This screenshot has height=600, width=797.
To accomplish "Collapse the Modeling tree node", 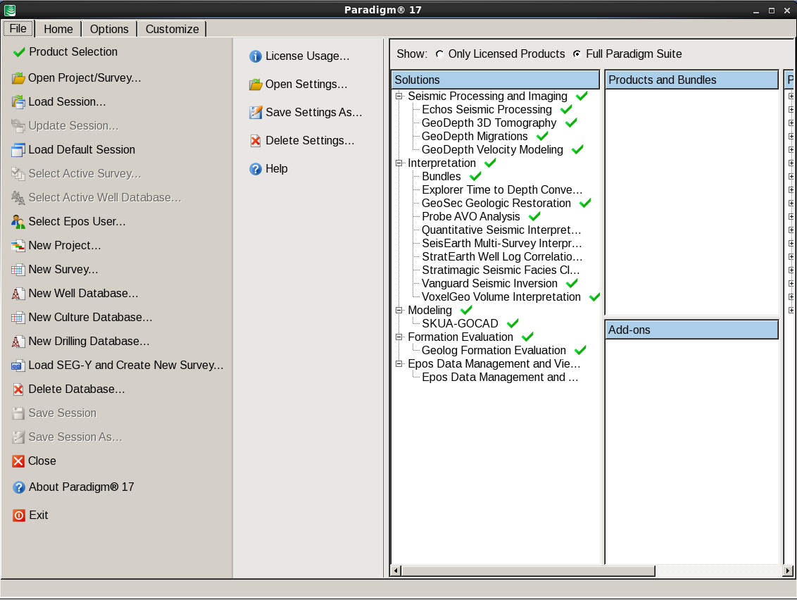I will click(399, 310).
